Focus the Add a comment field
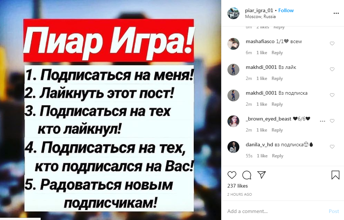This screenshot has width=344, height=220. [276, 211]
